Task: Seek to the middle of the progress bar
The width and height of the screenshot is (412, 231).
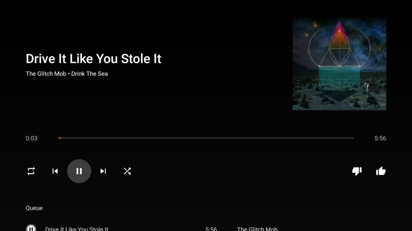Action: [206, 138]
